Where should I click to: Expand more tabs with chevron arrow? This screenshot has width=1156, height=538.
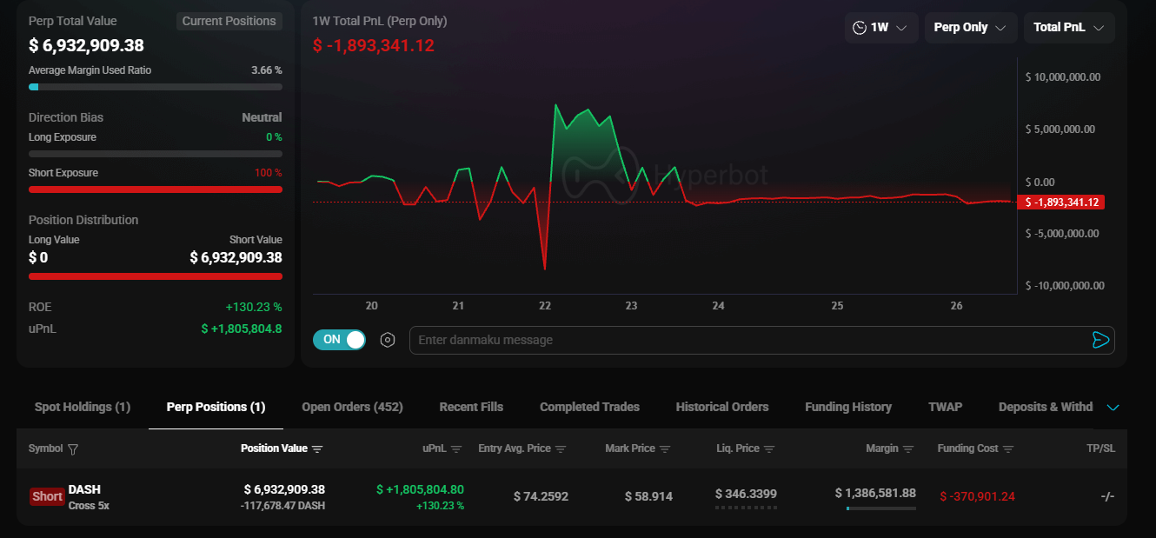click(x=1113, y=408)
